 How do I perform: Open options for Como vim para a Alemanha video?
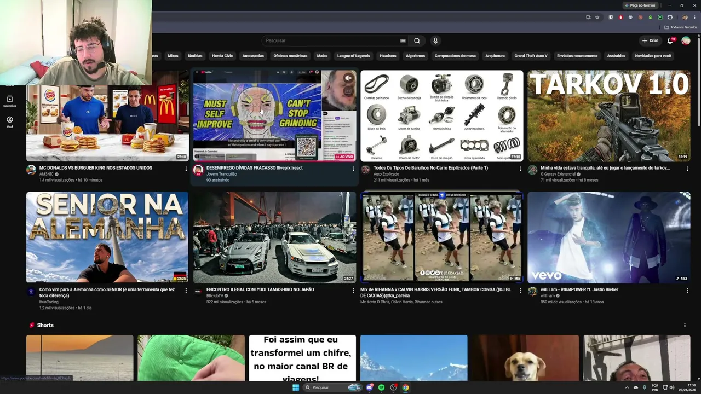[186, 290]
